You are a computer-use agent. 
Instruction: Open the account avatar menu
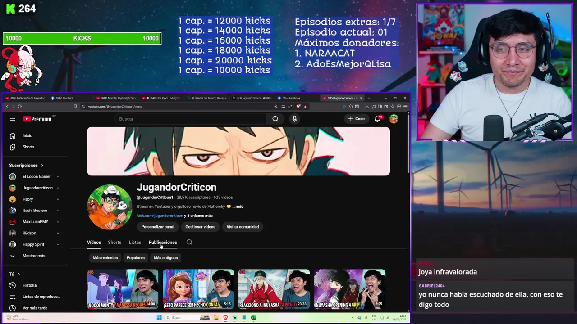(394, 119)
